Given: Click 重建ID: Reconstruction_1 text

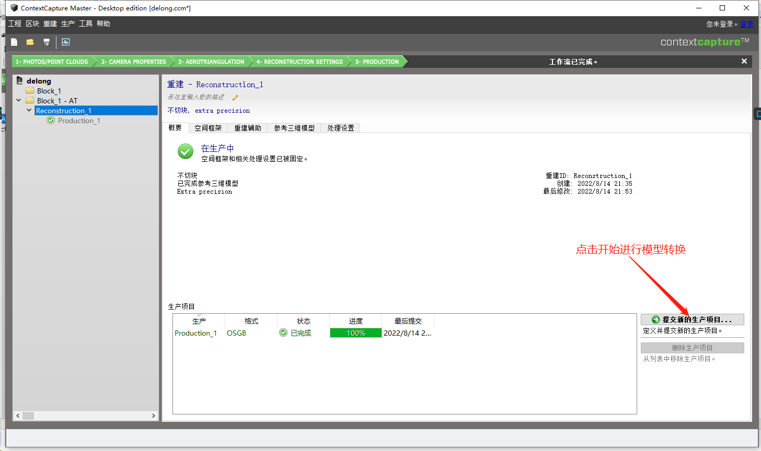Looking at the screenshot, I should pos(589,176).
